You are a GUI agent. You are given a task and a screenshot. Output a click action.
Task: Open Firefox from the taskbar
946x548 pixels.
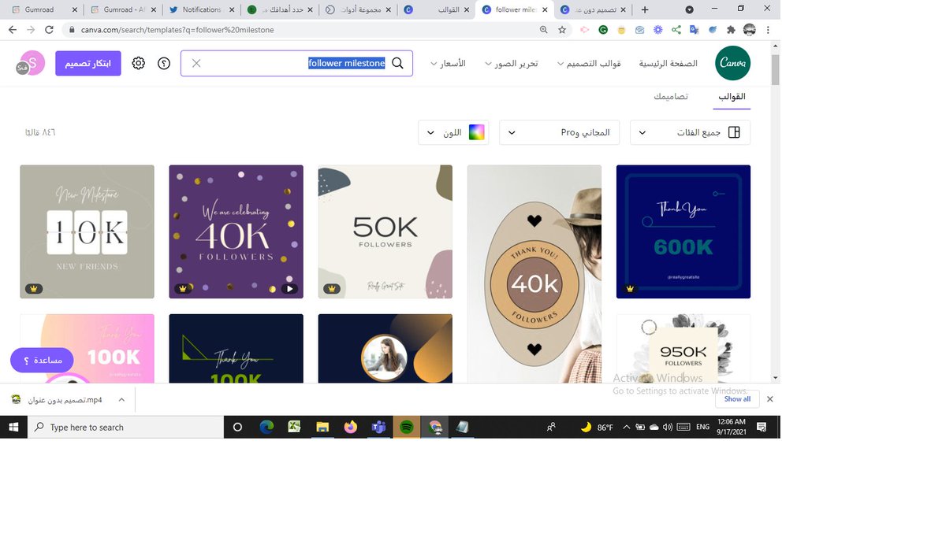pos(350,427)
